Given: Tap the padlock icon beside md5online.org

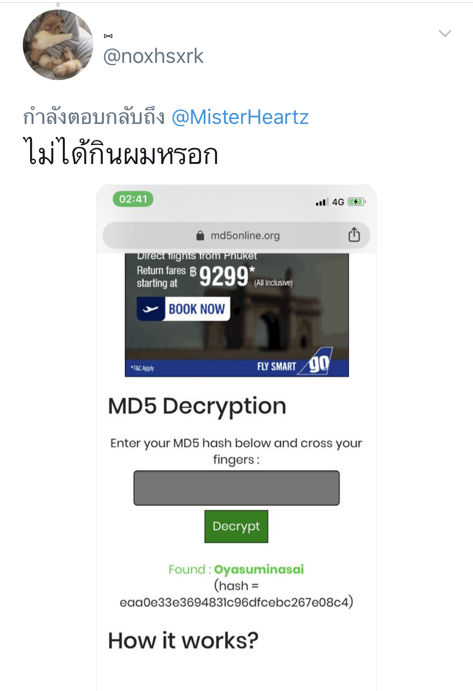Looking at the screenshot, I should click(200, 235).
